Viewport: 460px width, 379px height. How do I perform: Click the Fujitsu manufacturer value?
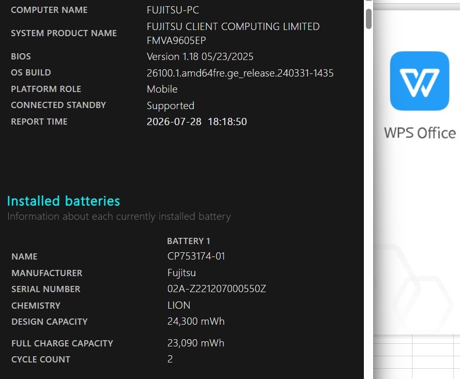coord(181,272)
